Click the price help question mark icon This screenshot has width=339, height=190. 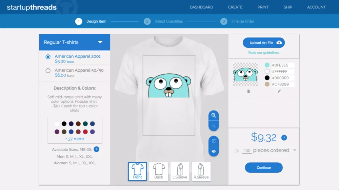point(284,138)
